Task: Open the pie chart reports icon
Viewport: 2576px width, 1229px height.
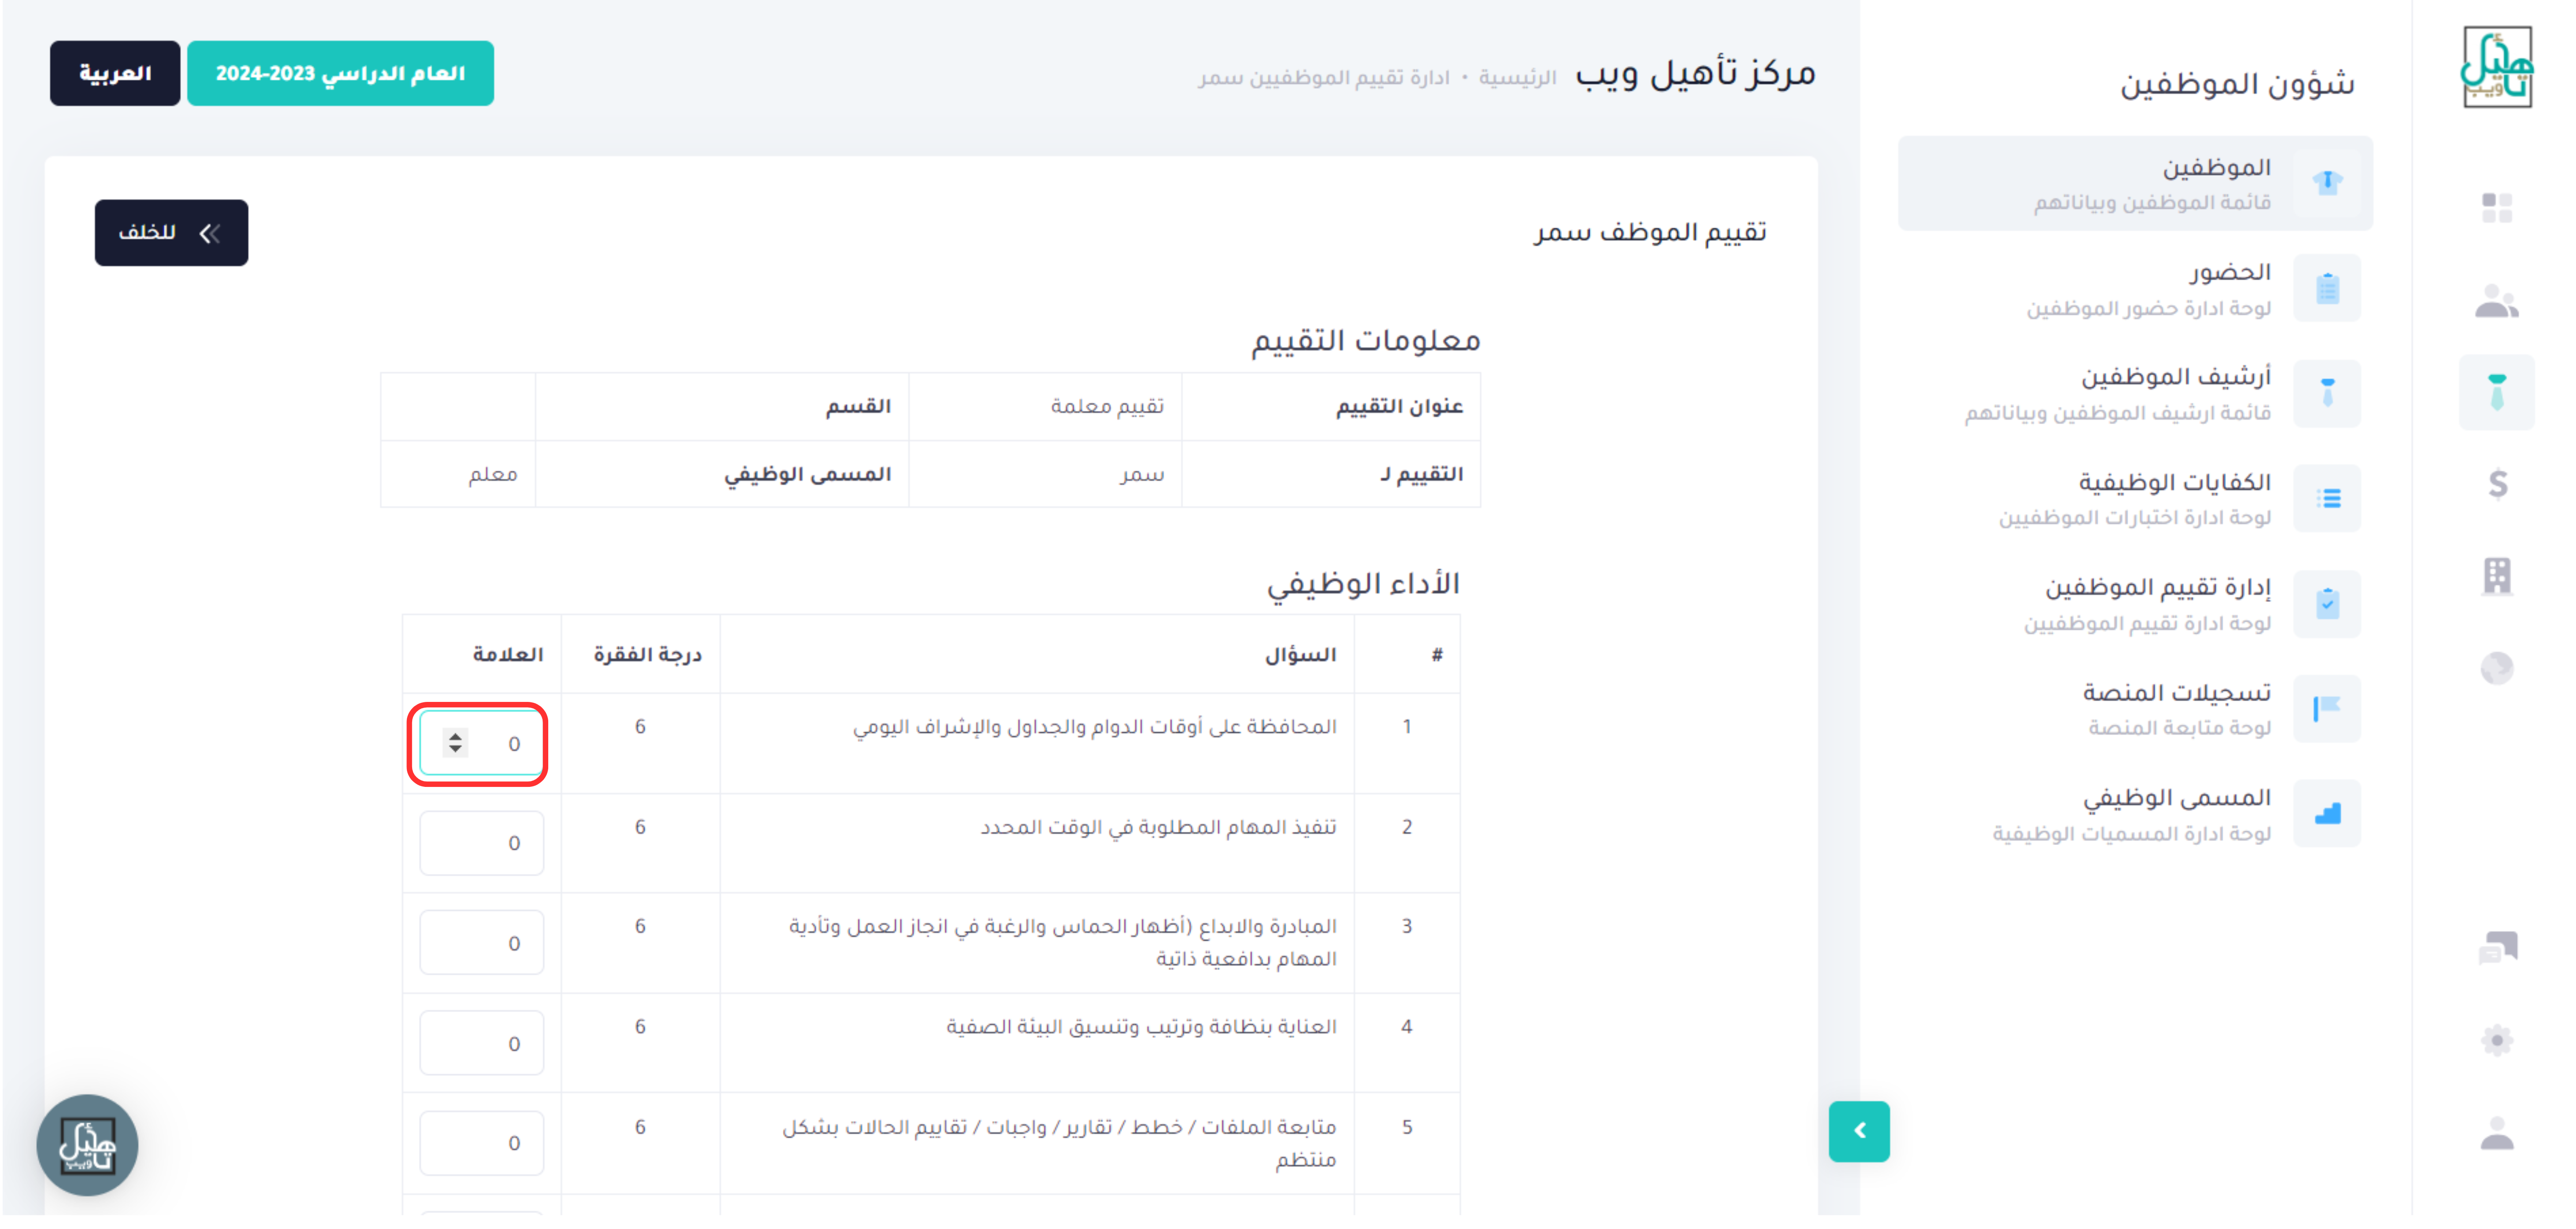Action: click(x=2497, y=669)
